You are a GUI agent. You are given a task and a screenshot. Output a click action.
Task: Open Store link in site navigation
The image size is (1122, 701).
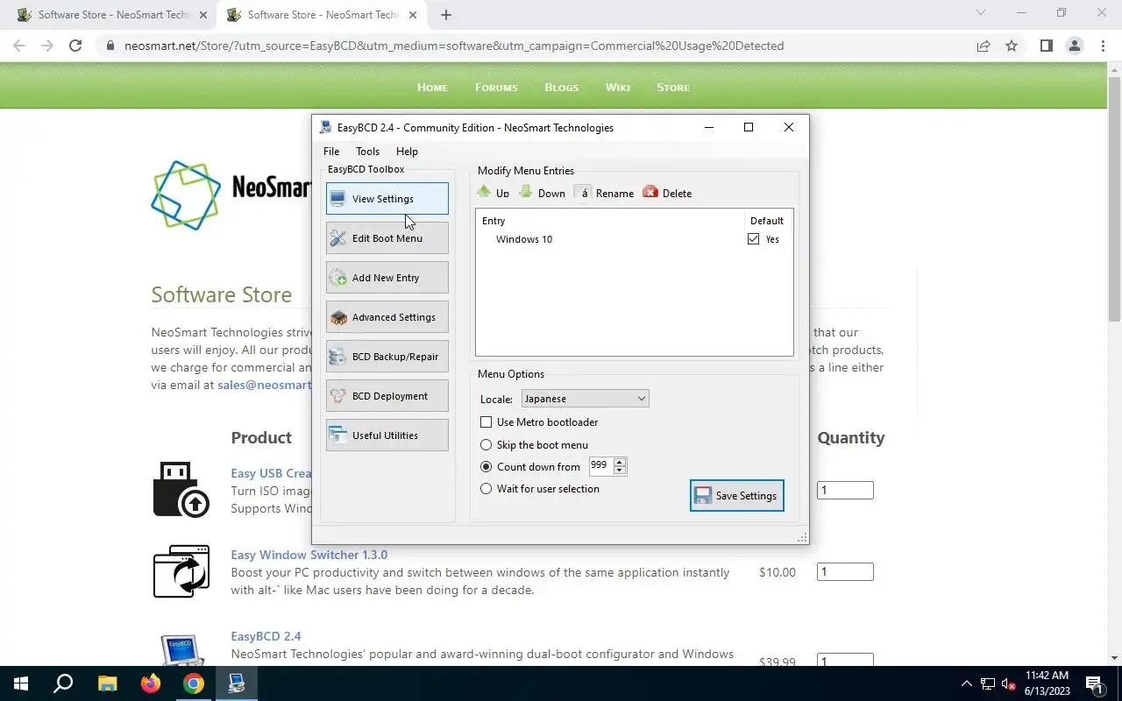(673, 88)
